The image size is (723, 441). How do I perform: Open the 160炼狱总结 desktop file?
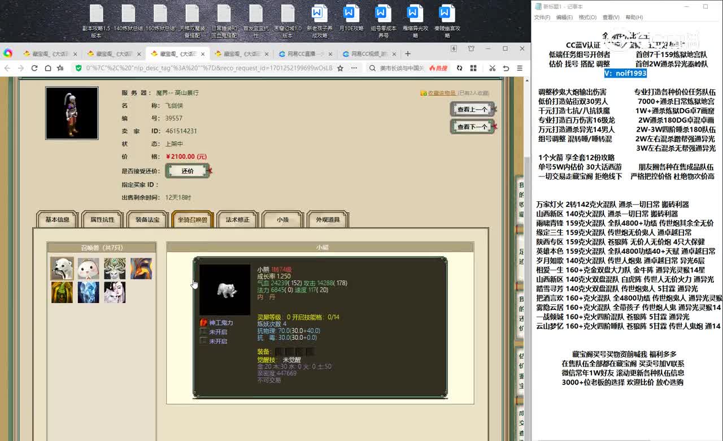pos(160,18)
